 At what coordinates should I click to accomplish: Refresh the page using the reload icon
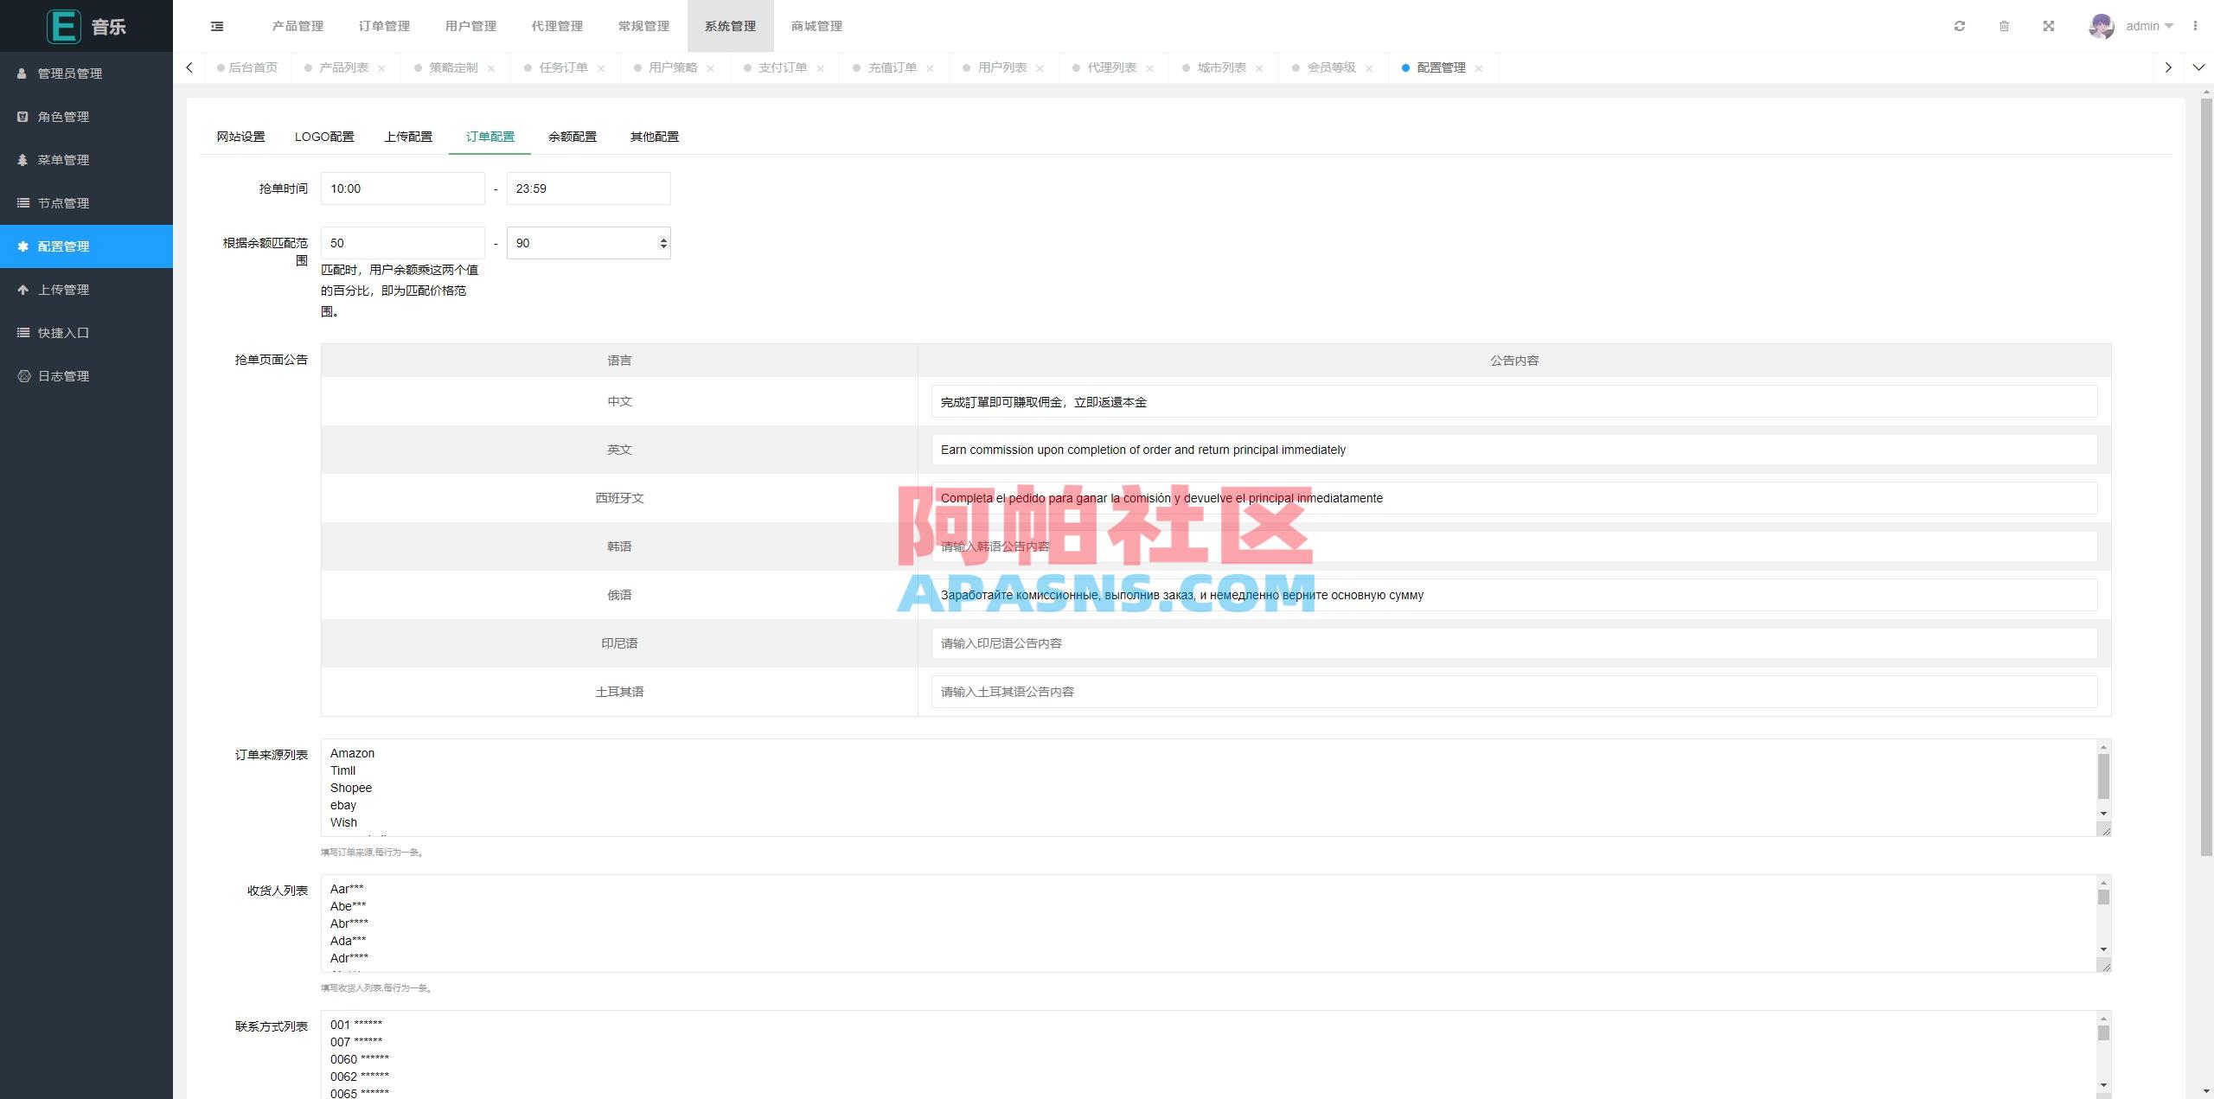[x=1961, y=26]
